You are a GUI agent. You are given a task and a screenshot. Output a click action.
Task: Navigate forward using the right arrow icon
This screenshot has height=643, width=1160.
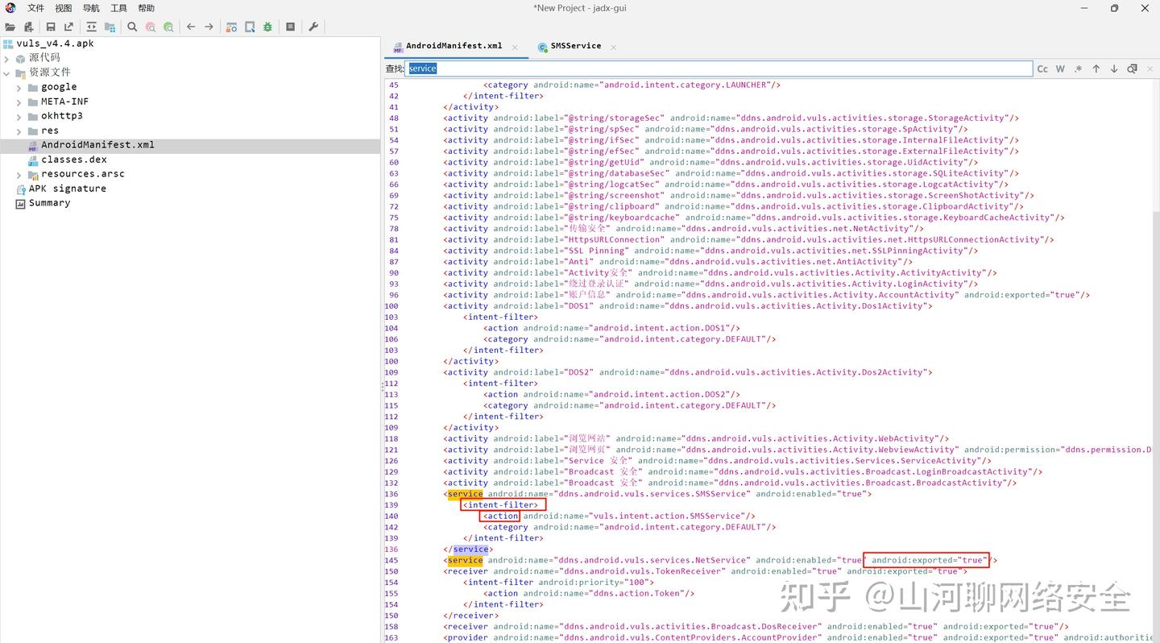point(209,27)
